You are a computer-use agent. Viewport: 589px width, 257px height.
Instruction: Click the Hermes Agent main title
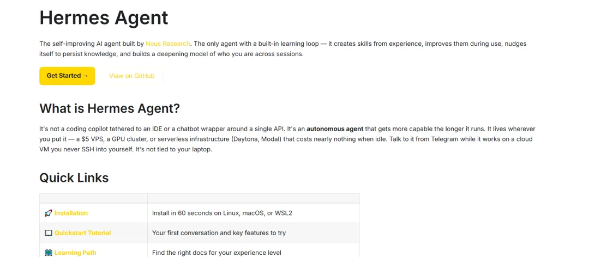pyautogui.click(x=104, y=17)
